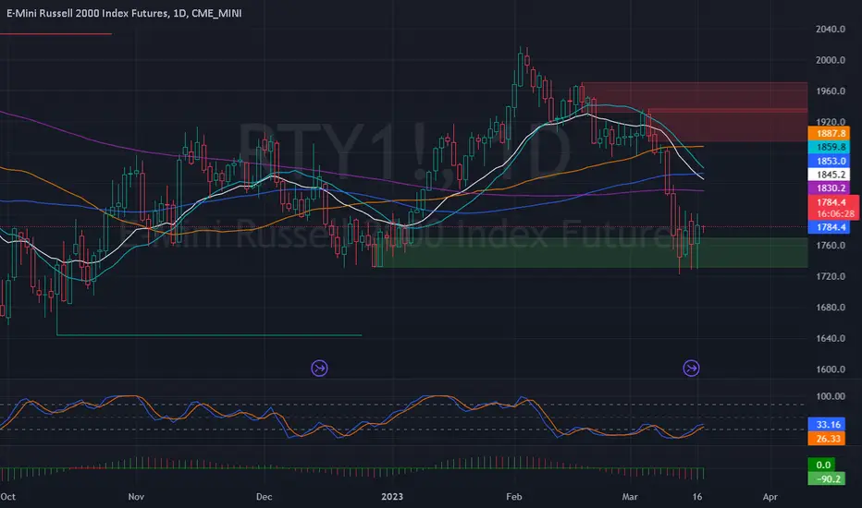Select the white 1845.2 price label
Image resolution: width=862 pixels, height=508 pixels.
click(829, 175)
